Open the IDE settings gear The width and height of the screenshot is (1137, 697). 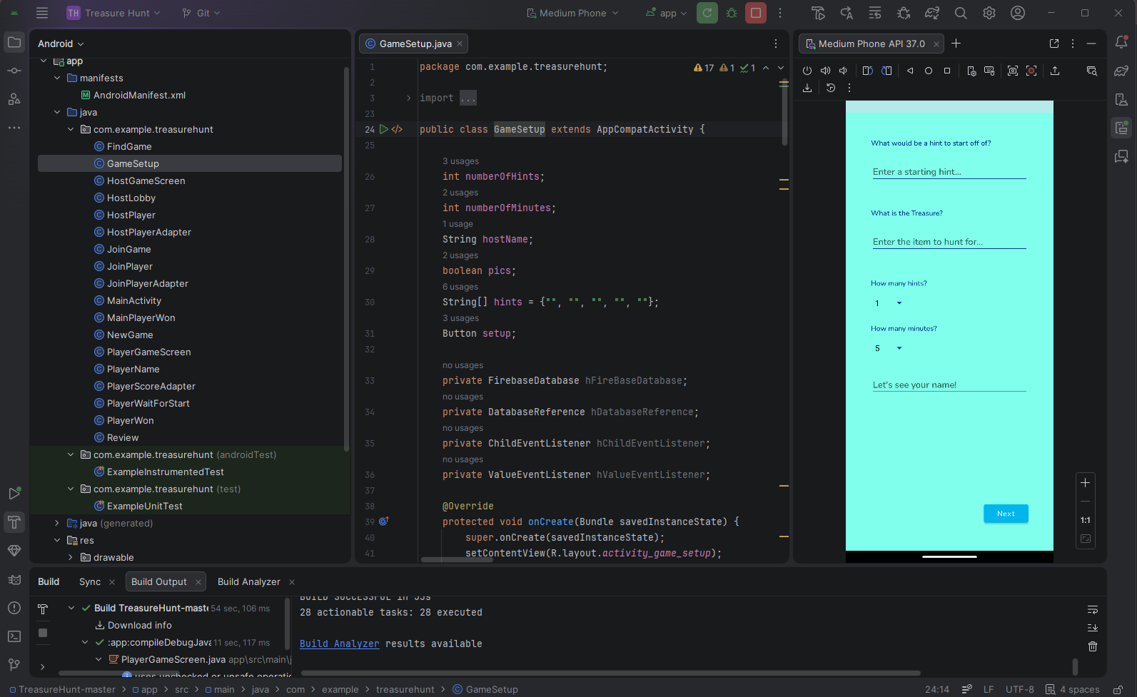click(989, 13)
